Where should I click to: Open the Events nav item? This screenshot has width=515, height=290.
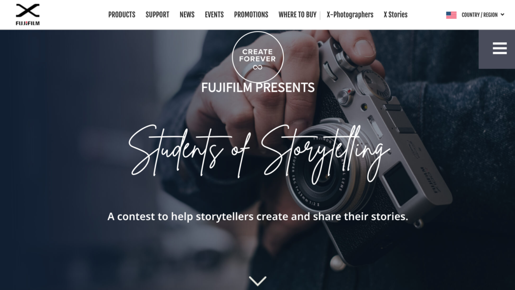214,15
